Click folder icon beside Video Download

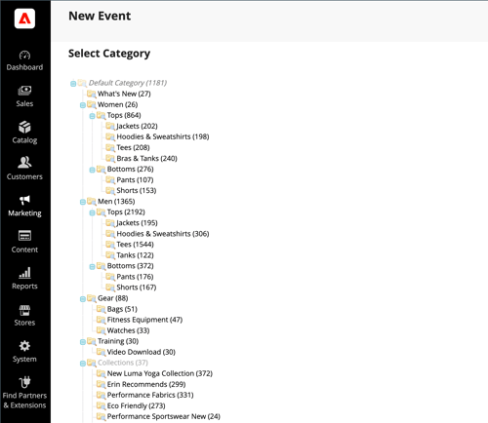coord(102,353)
